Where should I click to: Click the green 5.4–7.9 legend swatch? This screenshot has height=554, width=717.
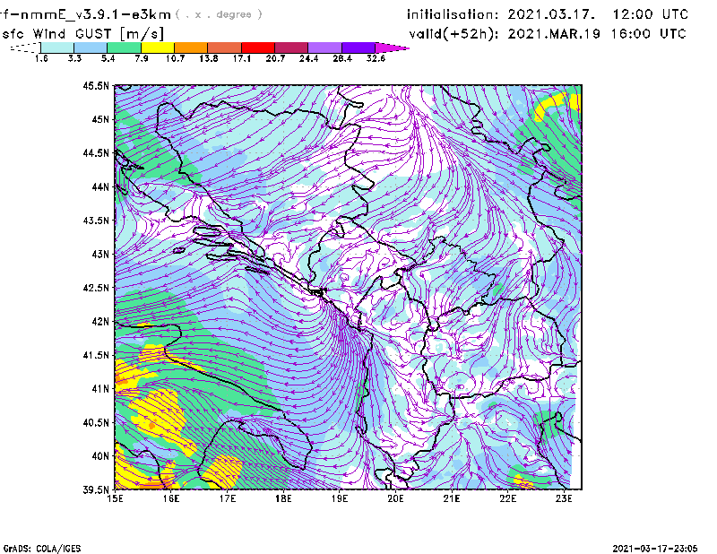(125, 48)
